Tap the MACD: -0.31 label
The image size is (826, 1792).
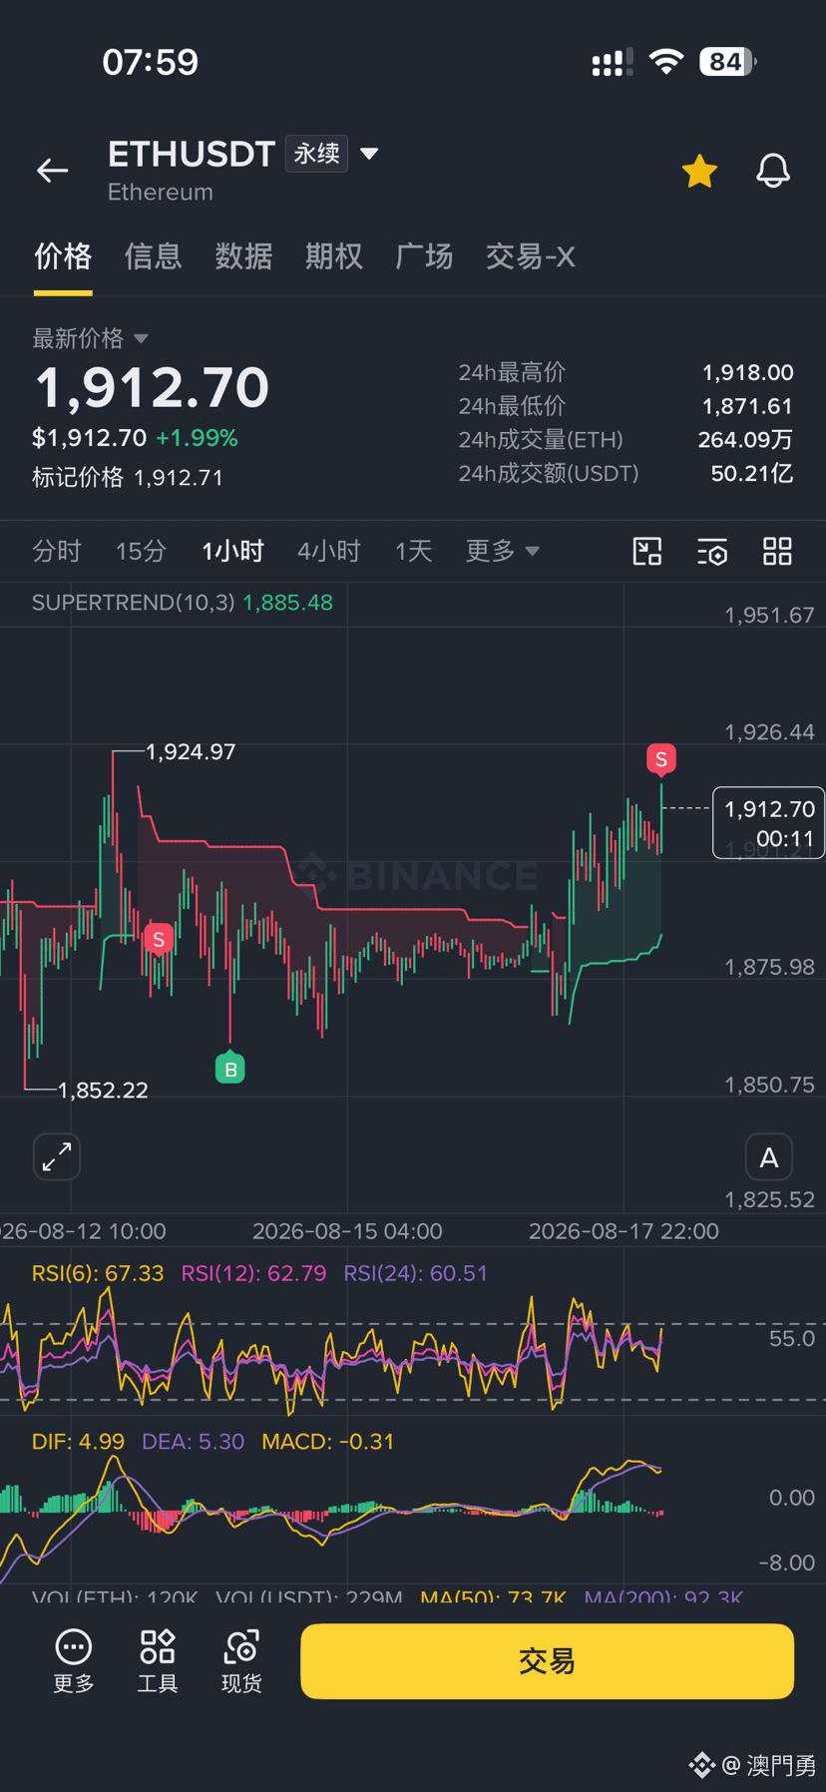pyautogui.click(x=327, y=1442)
